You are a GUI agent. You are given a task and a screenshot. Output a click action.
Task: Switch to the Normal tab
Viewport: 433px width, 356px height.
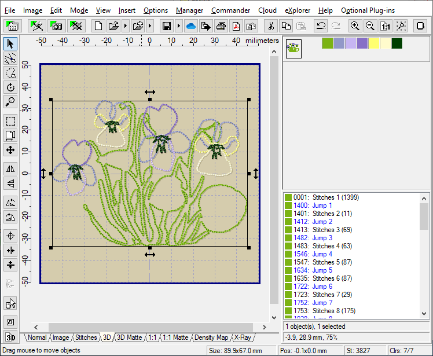[37, 337]
